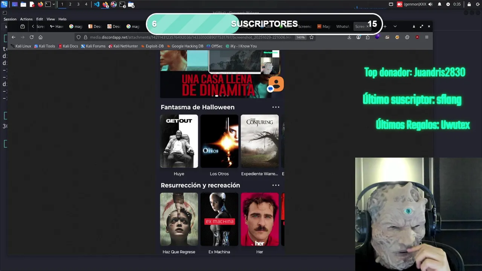This screenshot has height=271, width=482.
Task: Go back one page in Firefox
Action: point(14,37)
